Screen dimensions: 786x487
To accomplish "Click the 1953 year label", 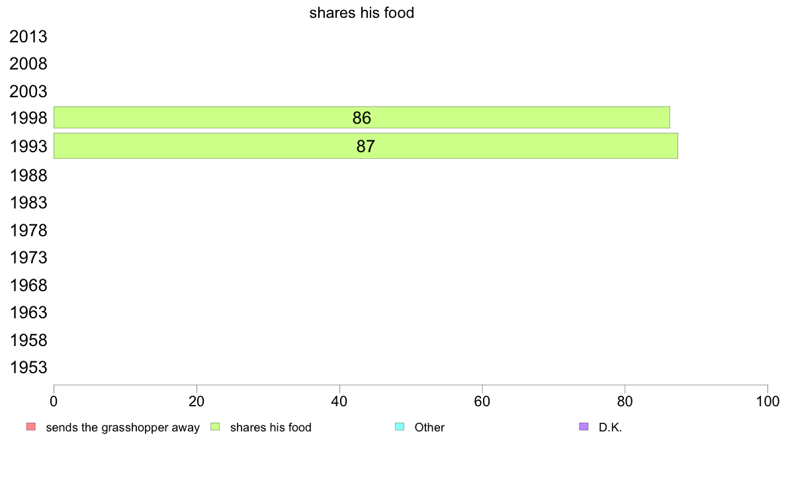I will click(28, 367).
